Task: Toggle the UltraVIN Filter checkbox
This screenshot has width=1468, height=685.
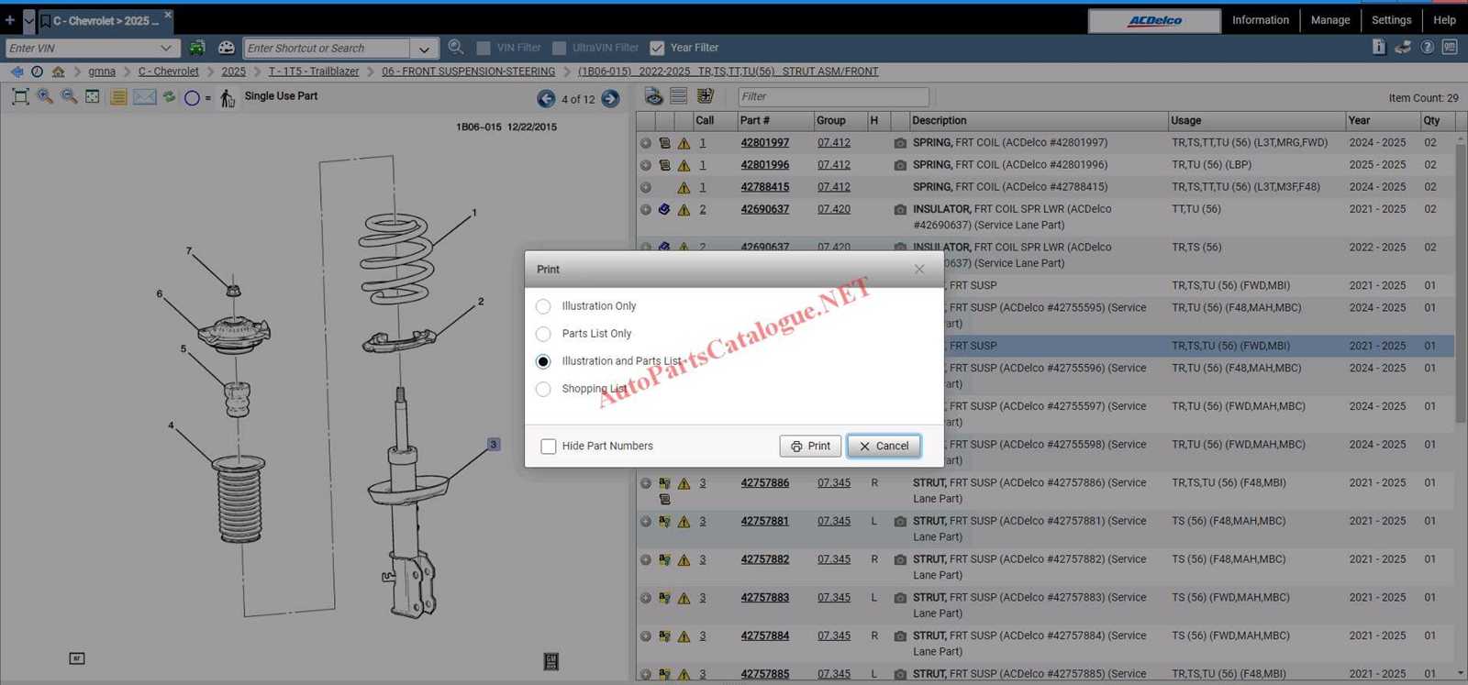Action: tap(559, 48)
